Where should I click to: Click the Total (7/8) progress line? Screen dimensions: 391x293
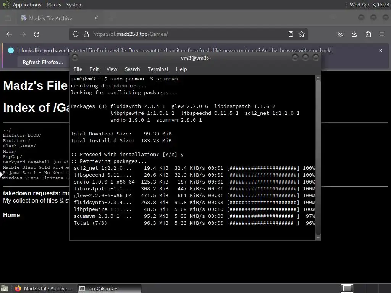point(194,223)
